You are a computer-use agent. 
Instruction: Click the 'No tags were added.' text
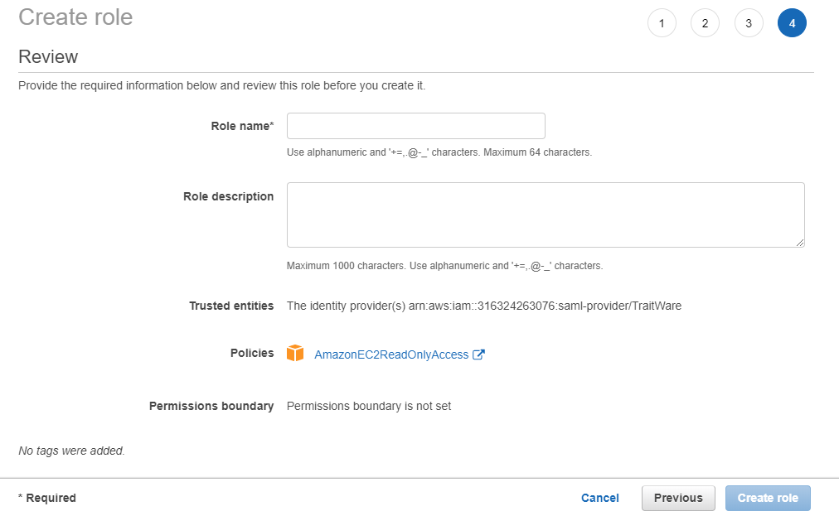(x=71, y=451)
